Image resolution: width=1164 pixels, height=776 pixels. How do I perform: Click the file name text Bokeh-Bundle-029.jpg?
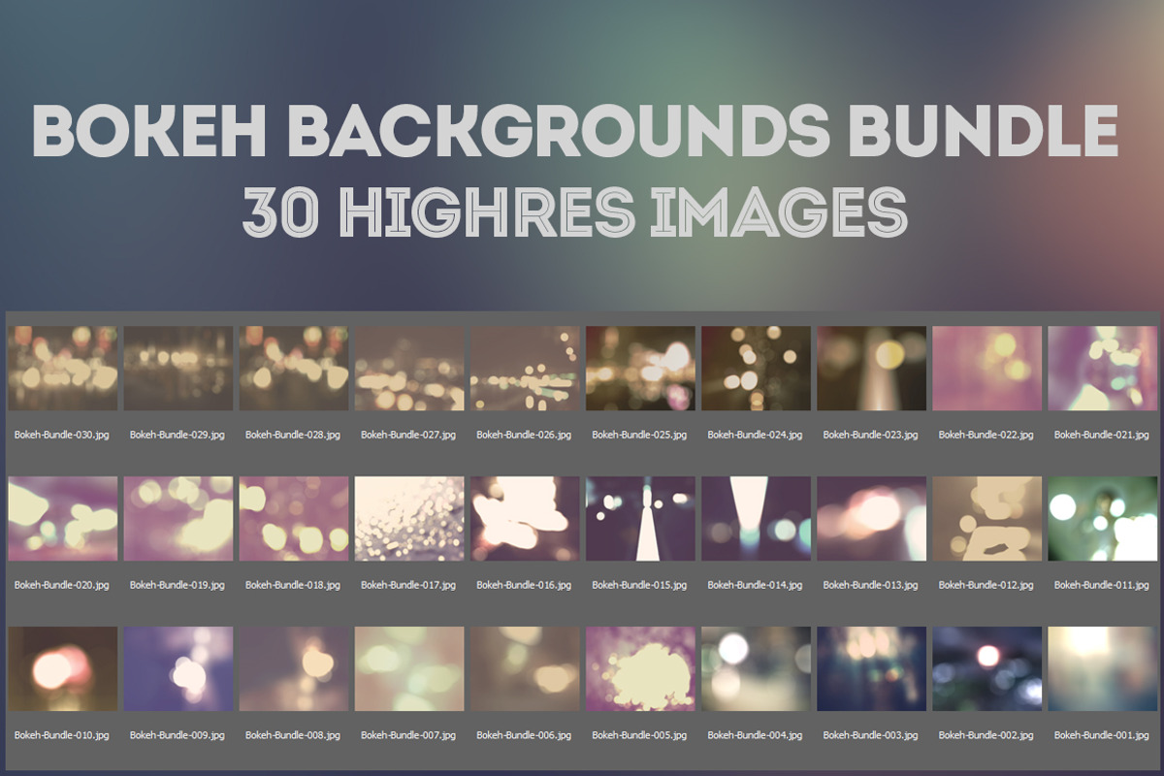pyautogui.click(x=178, y=436)
